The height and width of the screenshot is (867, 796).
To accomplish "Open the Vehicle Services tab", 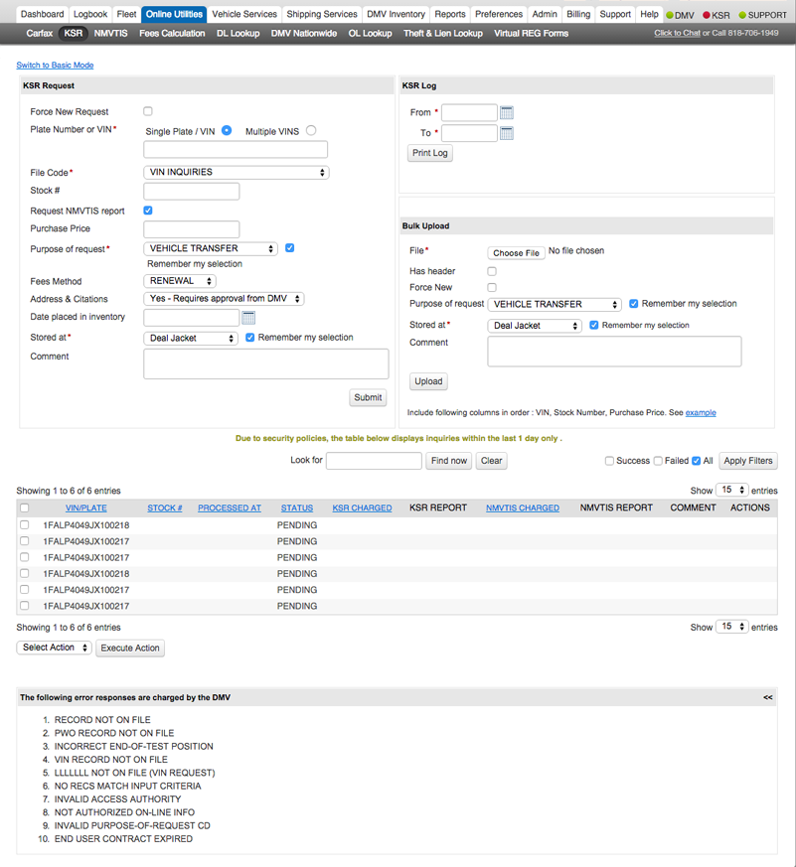I will pyautogui.click(x=244, y=15).
